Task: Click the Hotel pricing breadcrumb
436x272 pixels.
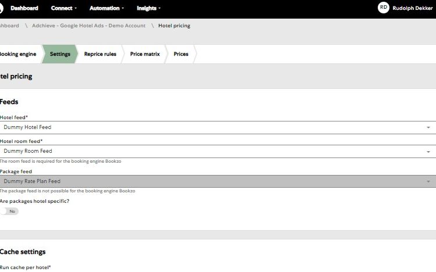Action: point(174,26)
